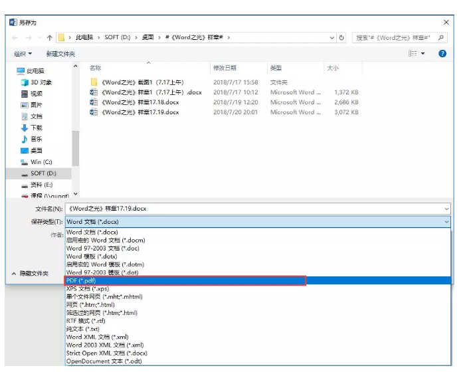Screen dimensions: 469x380
Task: Open recent locations dropdown arrow
Action: point(40,38)
